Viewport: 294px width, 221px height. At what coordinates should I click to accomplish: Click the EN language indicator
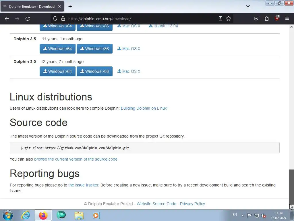(235, 215)
